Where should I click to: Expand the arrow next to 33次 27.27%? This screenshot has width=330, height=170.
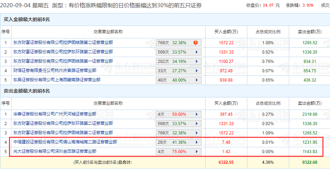click(197, 71)
